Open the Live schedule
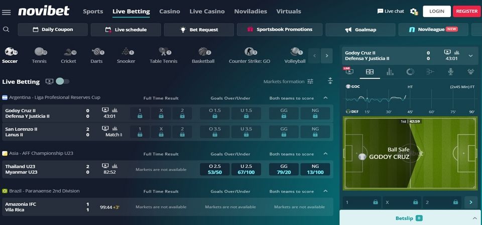482x225 pixels. pyautogui.click(x=126, y=29)
